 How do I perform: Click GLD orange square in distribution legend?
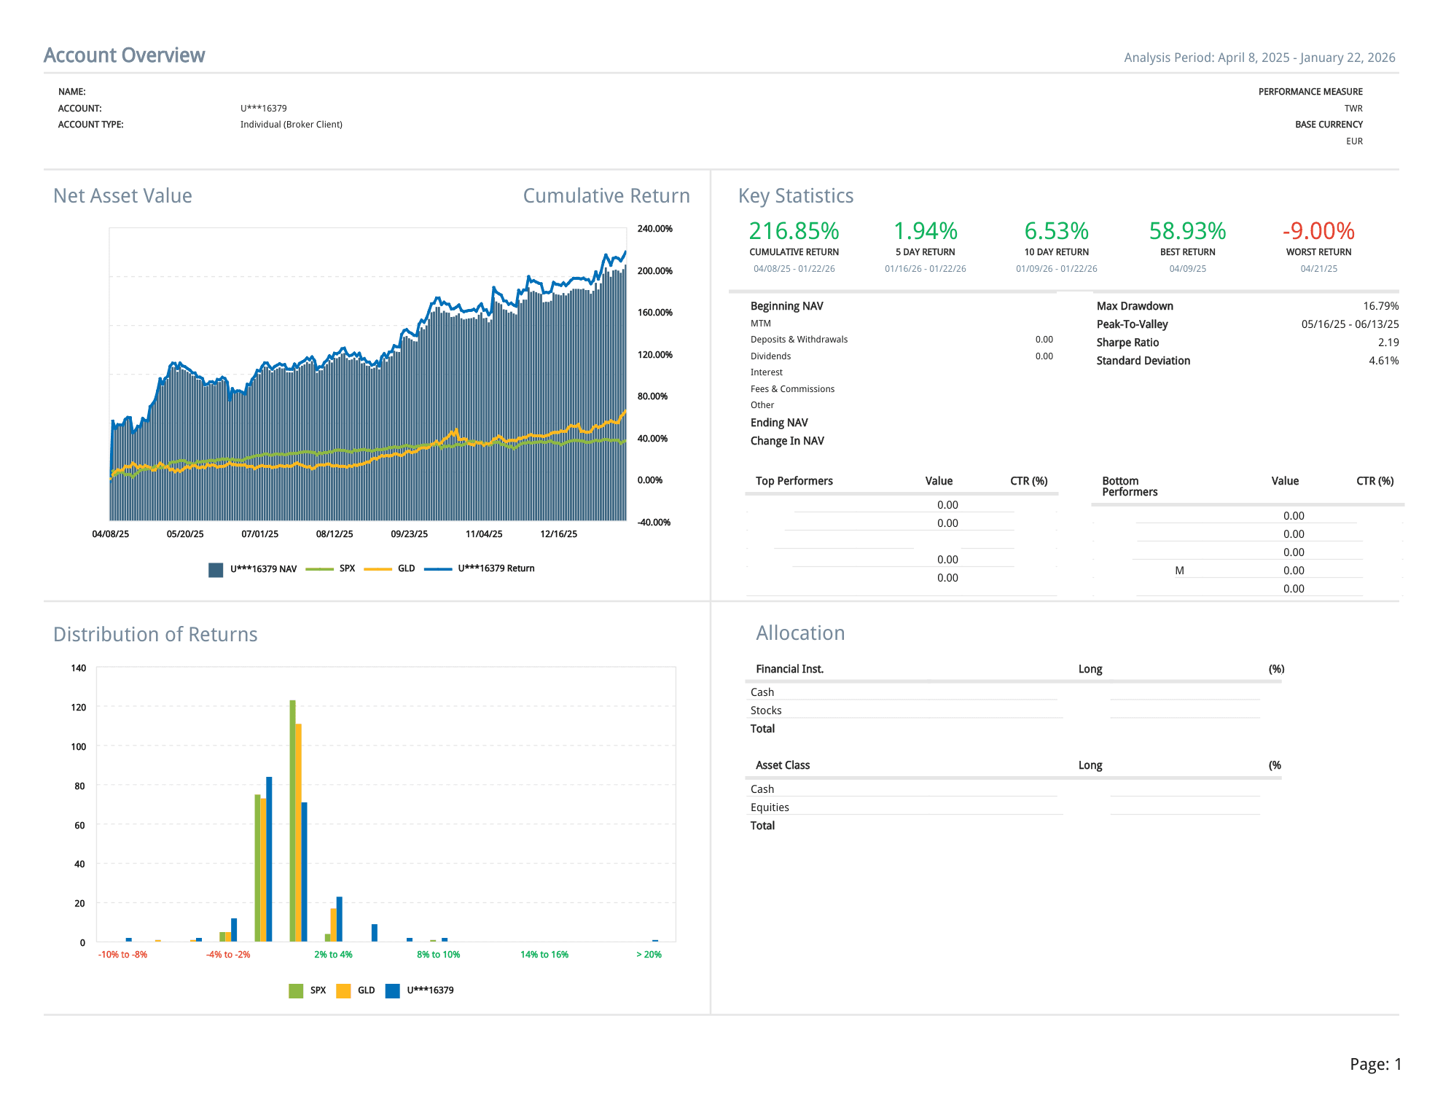tap(343, 991)
